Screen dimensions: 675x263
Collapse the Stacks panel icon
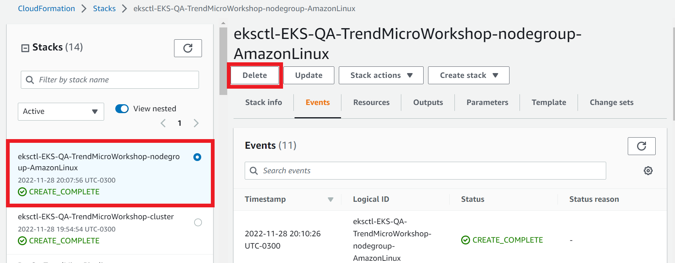(x=25, y=48)
